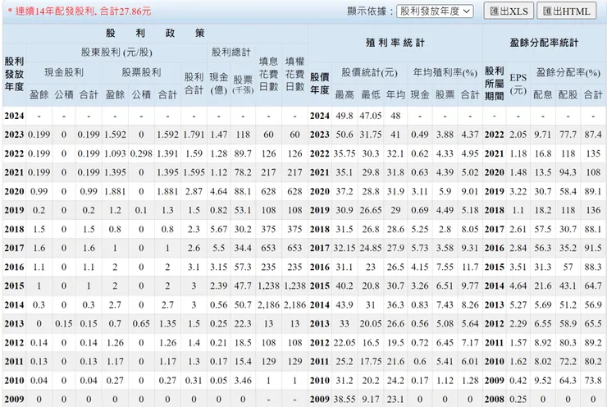Click 2,186 fill-dividend days for 2014
This screenshot has width=607, height=407.
click(x=268, y=304)
